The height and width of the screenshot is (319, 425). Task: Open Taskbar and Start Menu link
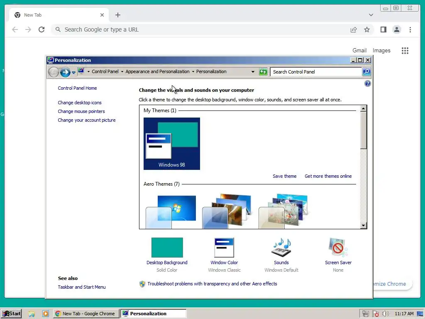[x=82, y=287]
